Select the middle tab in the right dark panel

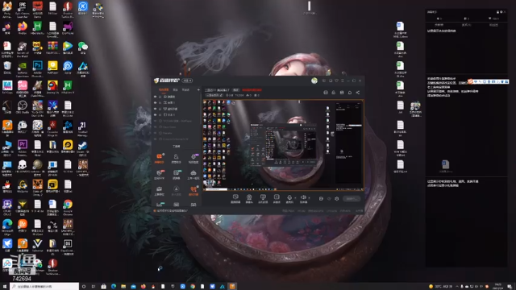coord(466,25)
